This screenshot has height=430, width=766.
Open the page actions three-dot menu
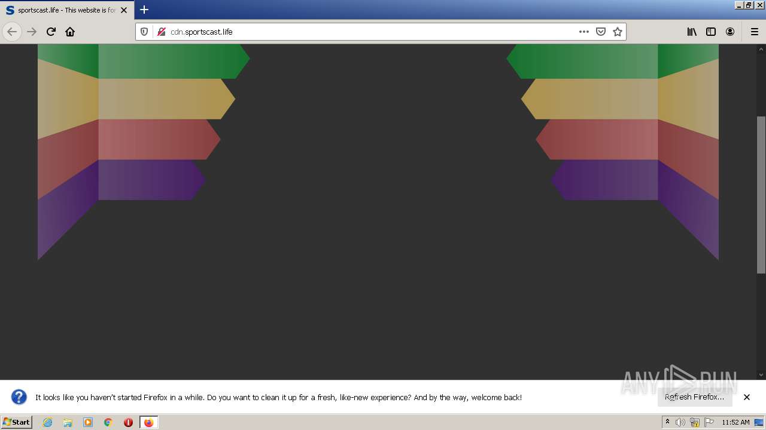coord(584,32)
